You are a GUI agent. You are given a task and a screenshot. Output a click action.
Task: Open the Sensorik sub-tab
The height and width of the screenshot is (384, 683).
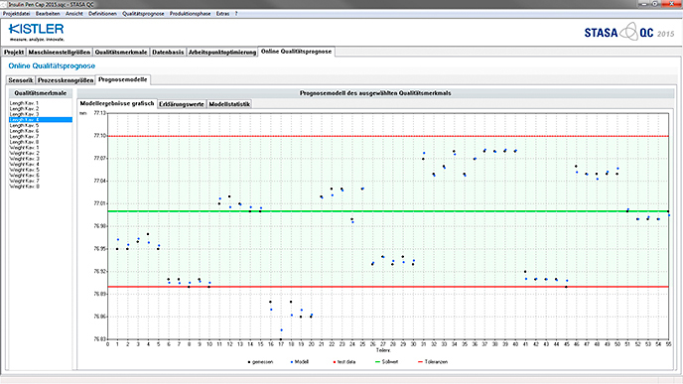click(21, 80)
